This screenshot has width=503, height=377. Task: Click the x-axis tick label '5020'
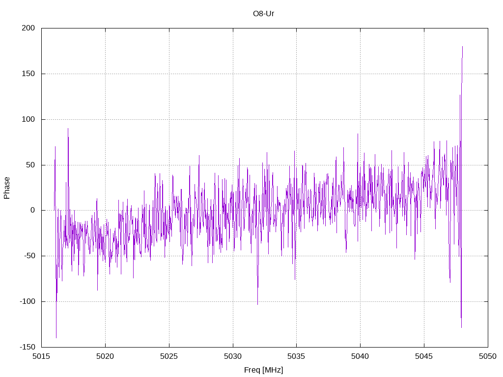105,356
